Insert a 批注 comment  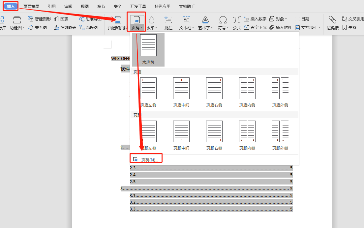coord(168,23)
